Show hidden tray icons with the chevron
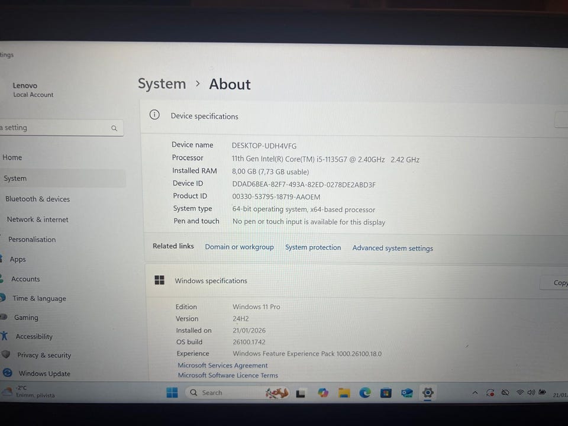The image size is (568, 426). click(x=475, y=393)
